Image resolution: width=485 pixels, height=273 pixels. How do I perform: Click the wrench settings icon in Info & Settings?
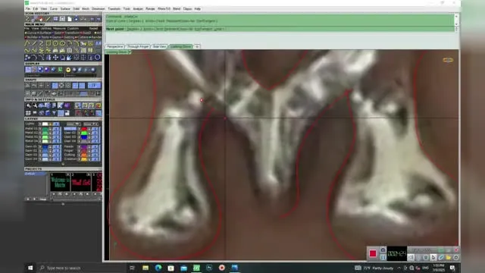35,106
